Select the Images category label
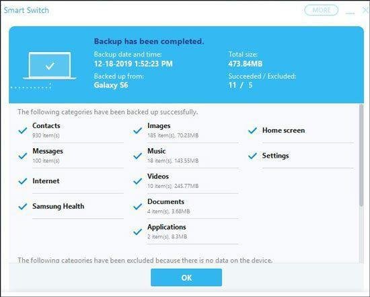 pos(159,126)
